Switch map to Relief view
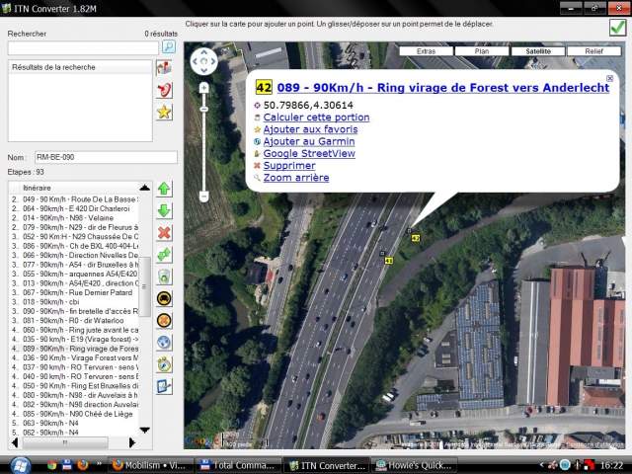632x474 pixels. click(594, 50)
